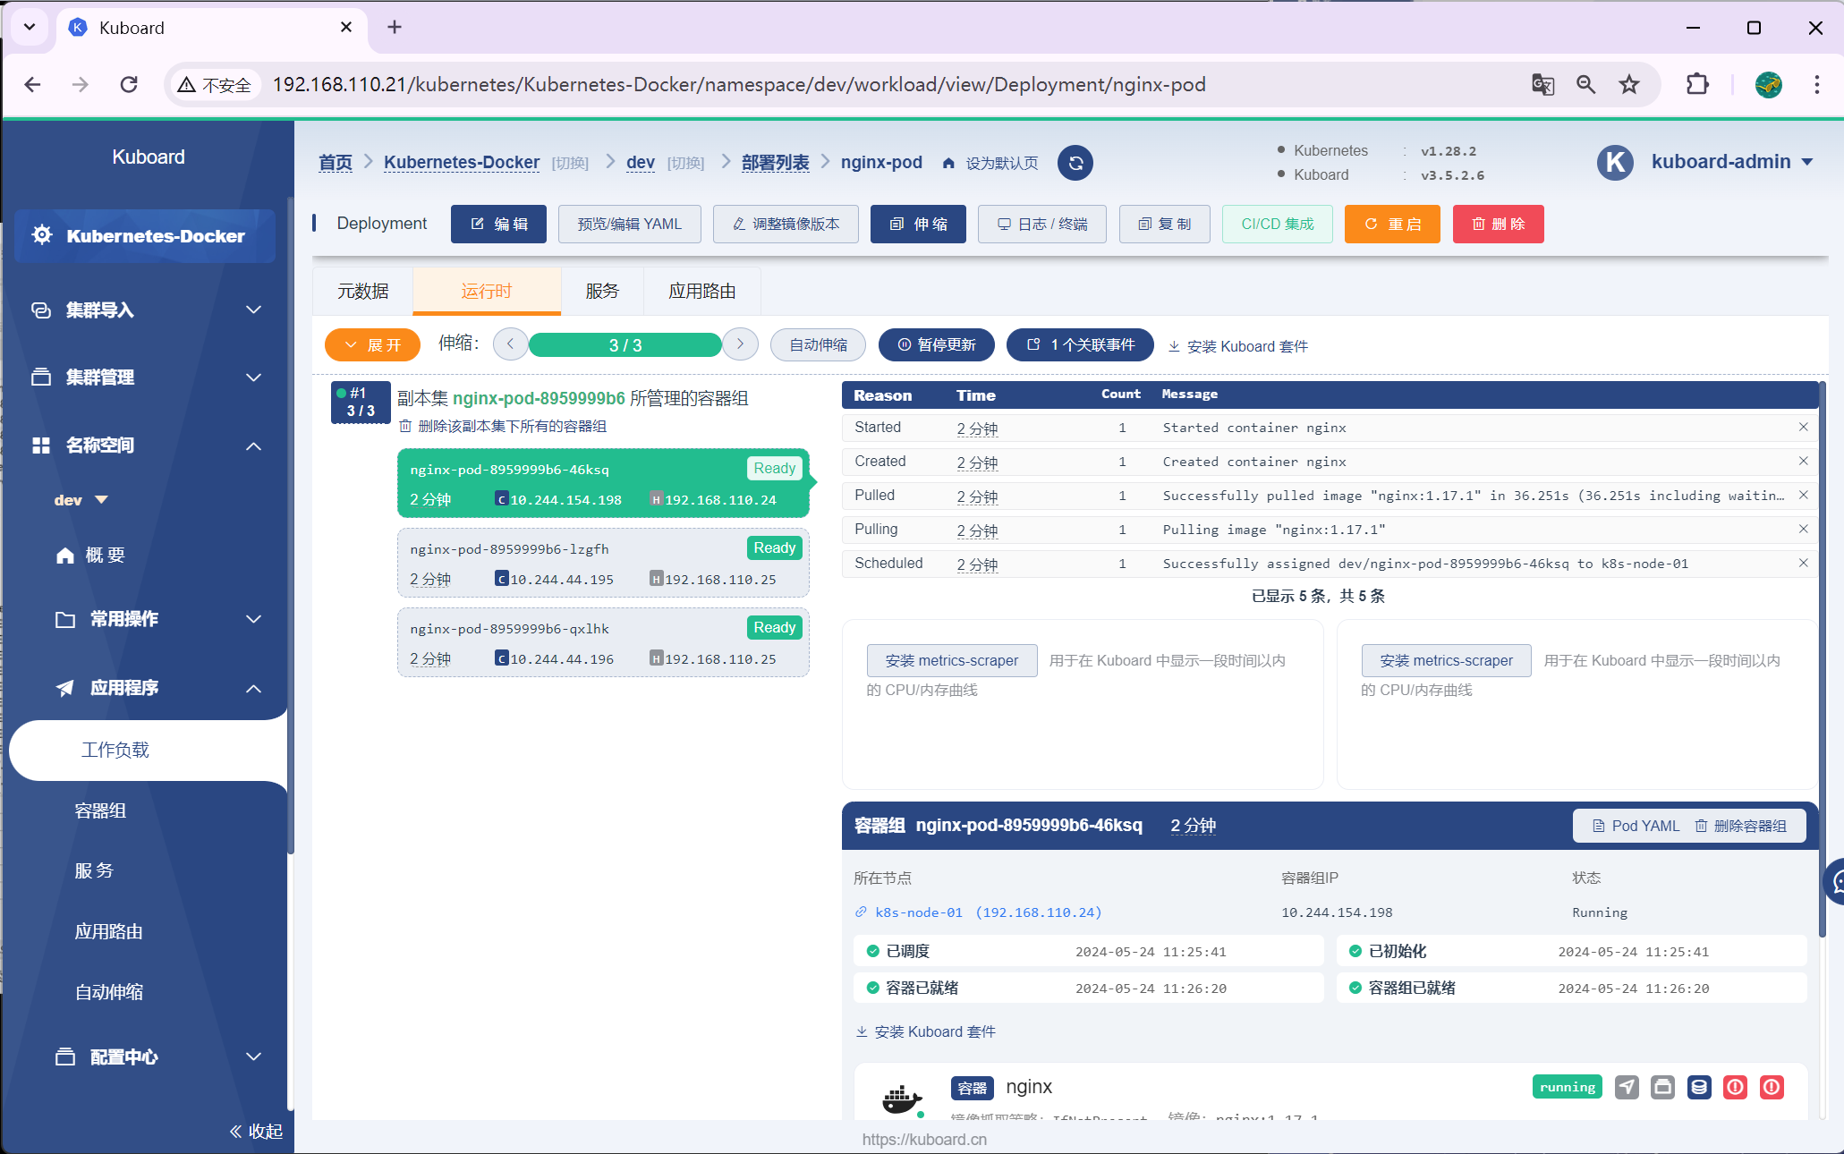The height and width of the screenshot is (1154, 1844).
Task: Open 预览/编辑 YAML
Action: click(x=630, y=224)
